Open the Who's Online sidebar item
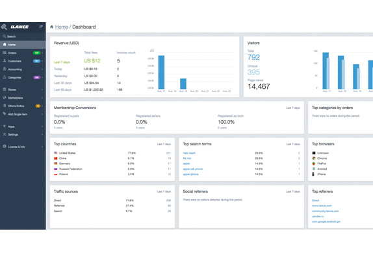The image size is (373, 255). [x=23, y=106]
